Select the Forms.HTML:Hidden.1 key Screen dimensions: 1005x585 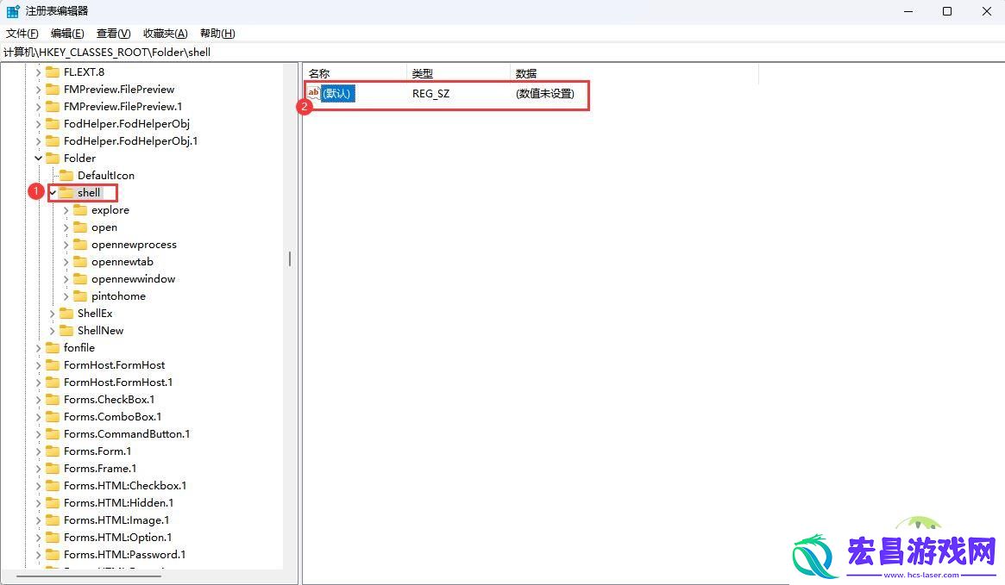[x=118, y=504]
